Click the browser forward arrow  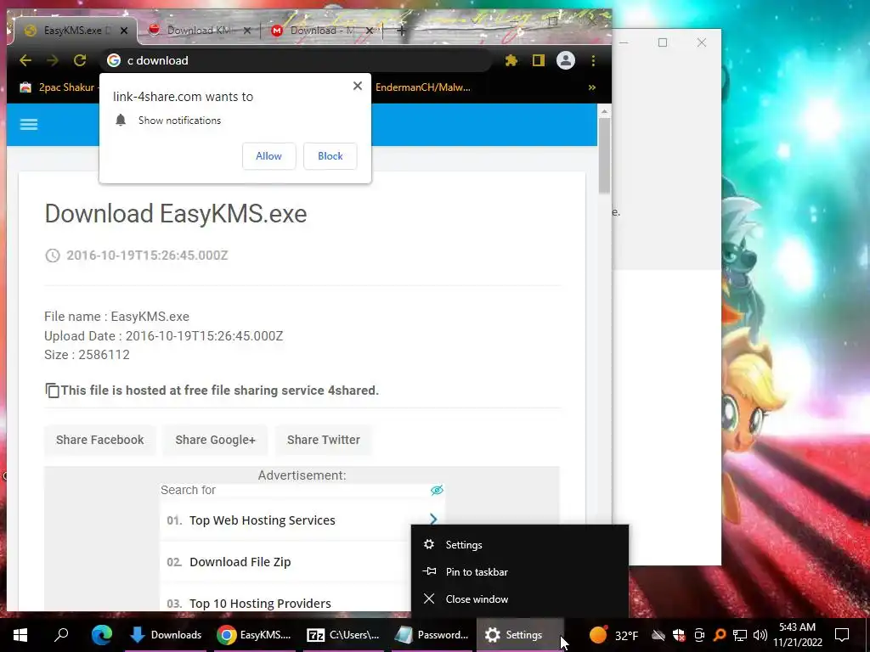(53, 60)
